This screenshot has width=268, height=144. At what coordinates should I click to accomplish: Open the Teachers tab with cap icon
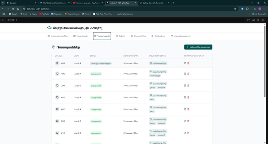point(138,36)
